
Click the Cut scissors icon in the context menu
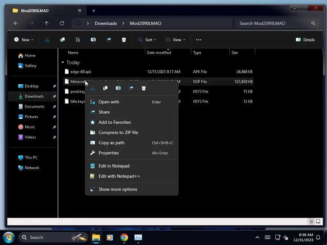click(x=93, y=88)
